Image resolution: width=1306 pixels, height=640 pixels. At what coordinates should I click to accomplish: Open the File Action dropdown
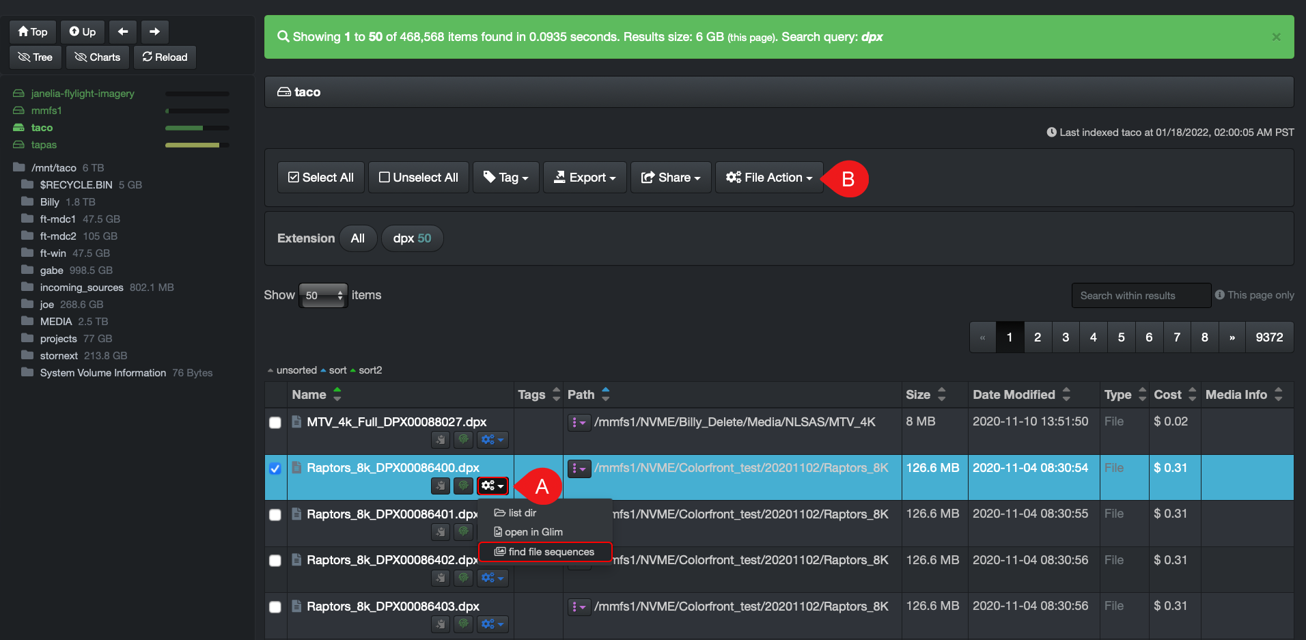coord(768,177)
